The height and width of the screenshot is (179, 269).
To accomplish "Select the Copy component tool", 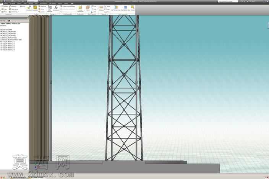I will click(x=5, y=9).
